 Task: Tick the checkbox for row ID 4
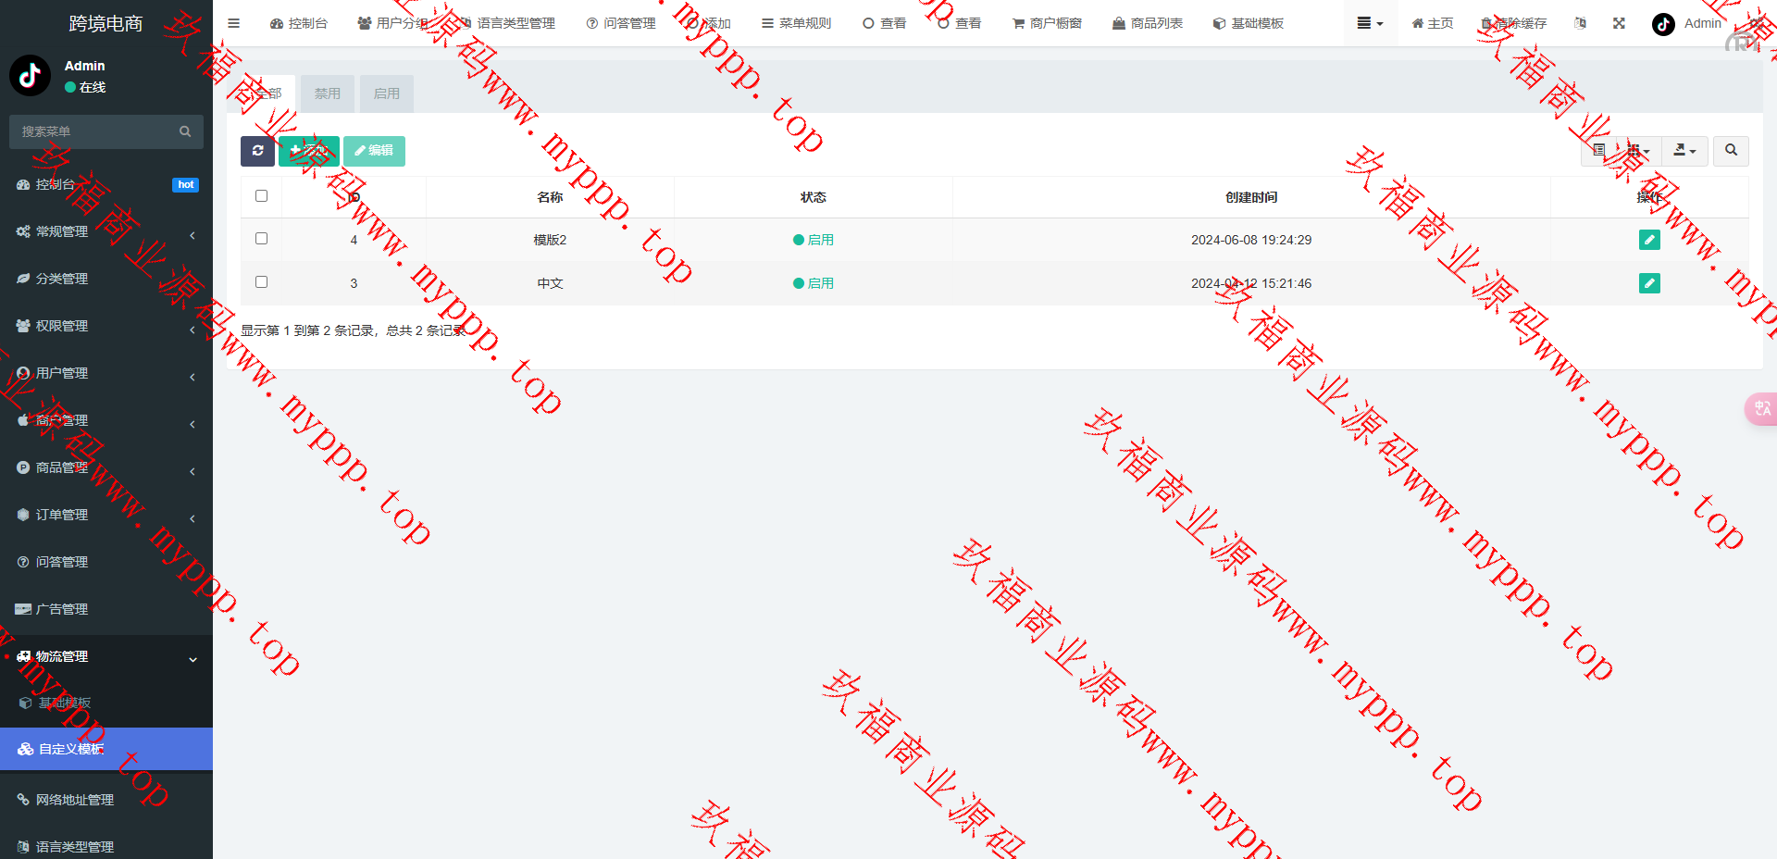point(261,239)
